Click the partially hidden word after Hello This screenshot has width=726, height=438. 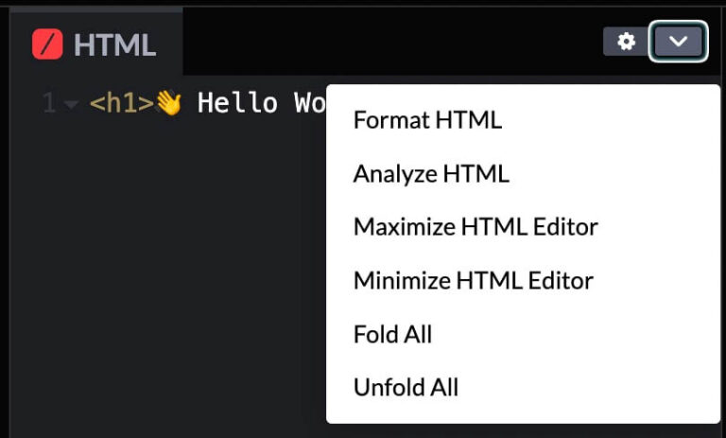pos(309,103)
